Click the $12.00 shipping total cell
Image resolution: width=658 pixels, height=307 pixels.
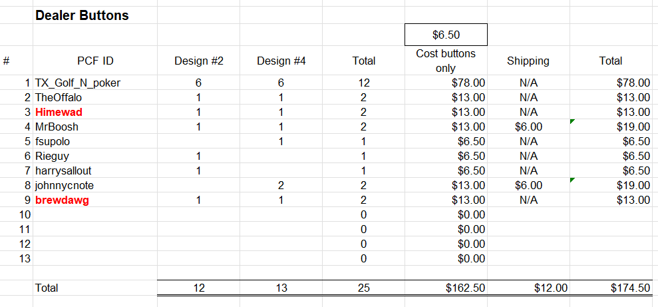[x=551, y=288]
